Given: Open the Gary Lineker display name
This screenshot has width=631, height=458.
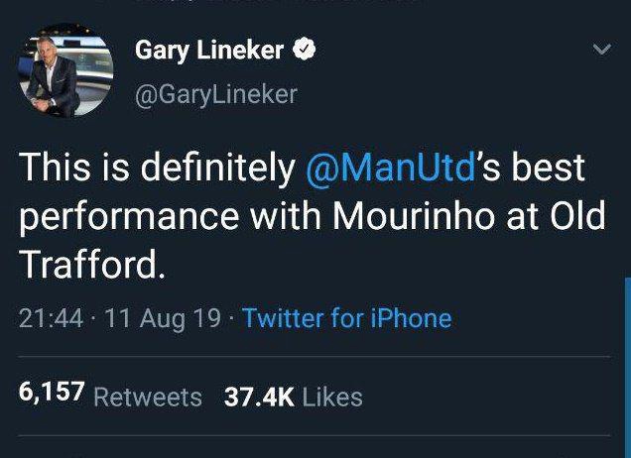Looking at the screenshot, I should (209, 52).
